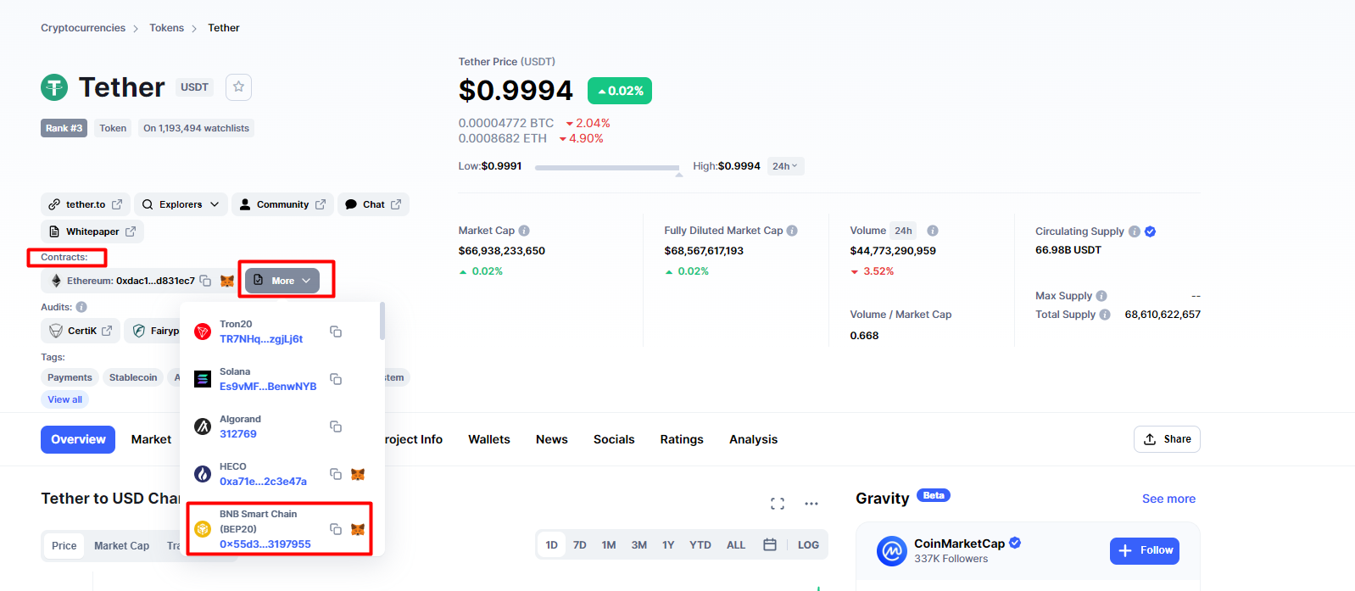Open the Chat link
Image resolution: width=1355 pixels, height=591 pixels.
[373, 204]
